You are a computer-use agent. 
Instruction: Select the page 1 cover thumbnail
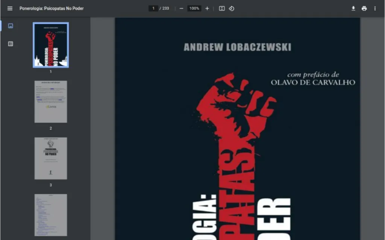[x=51, y=45]
